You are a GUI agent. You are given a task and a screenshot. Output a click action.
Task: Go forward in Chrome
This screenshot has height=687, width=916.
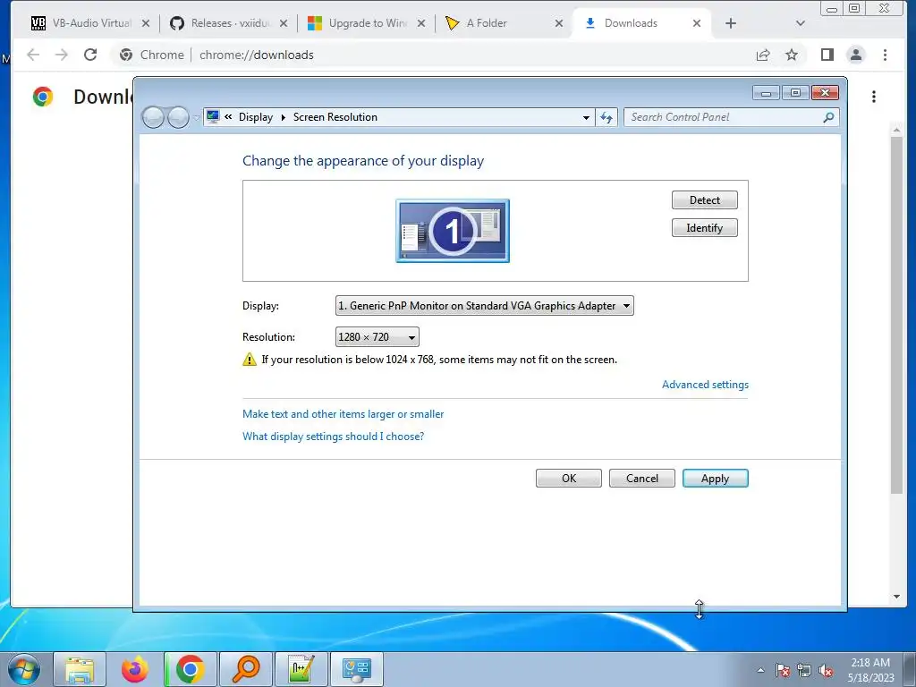tap(62, 55)
